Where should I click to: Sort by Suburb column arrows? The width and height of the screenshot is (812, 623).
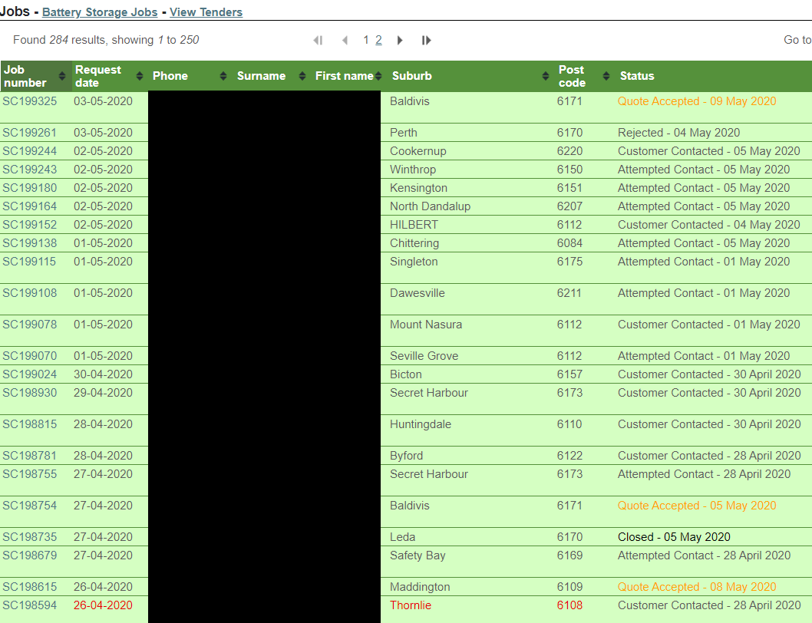pyautogui.click(x=546, y=76)
